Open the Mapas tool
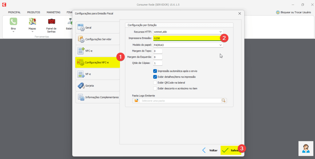 pyautogui.click(x=32, y=23)
